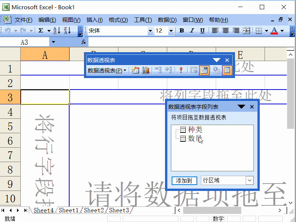Sort ascending with the A-Z icon
This screenshot has height=222, width=296.
(x=57, y=30)
